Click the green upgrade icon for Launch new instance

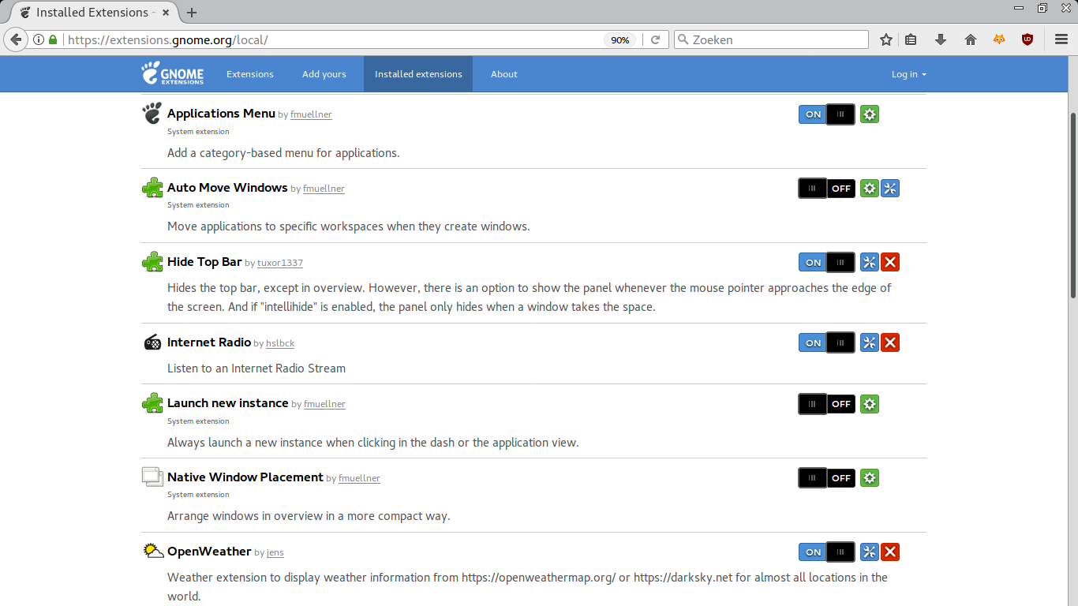tap(869, 404)
